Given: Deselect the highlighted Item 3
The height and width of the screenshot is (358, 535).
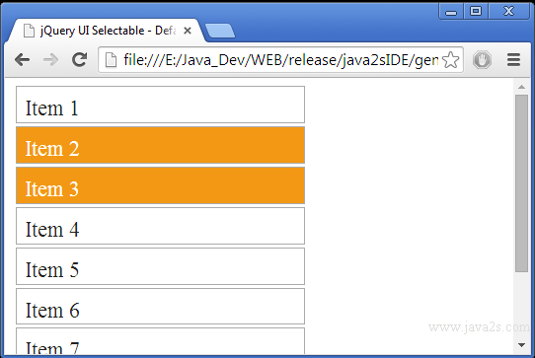Looking at the screenshot, I should click(x=160, y=185).
